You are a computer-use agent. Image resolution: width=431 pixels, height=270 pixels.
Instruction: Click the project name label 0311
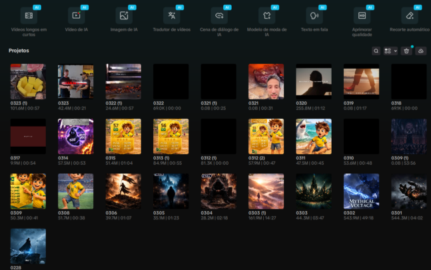(301, 158)
